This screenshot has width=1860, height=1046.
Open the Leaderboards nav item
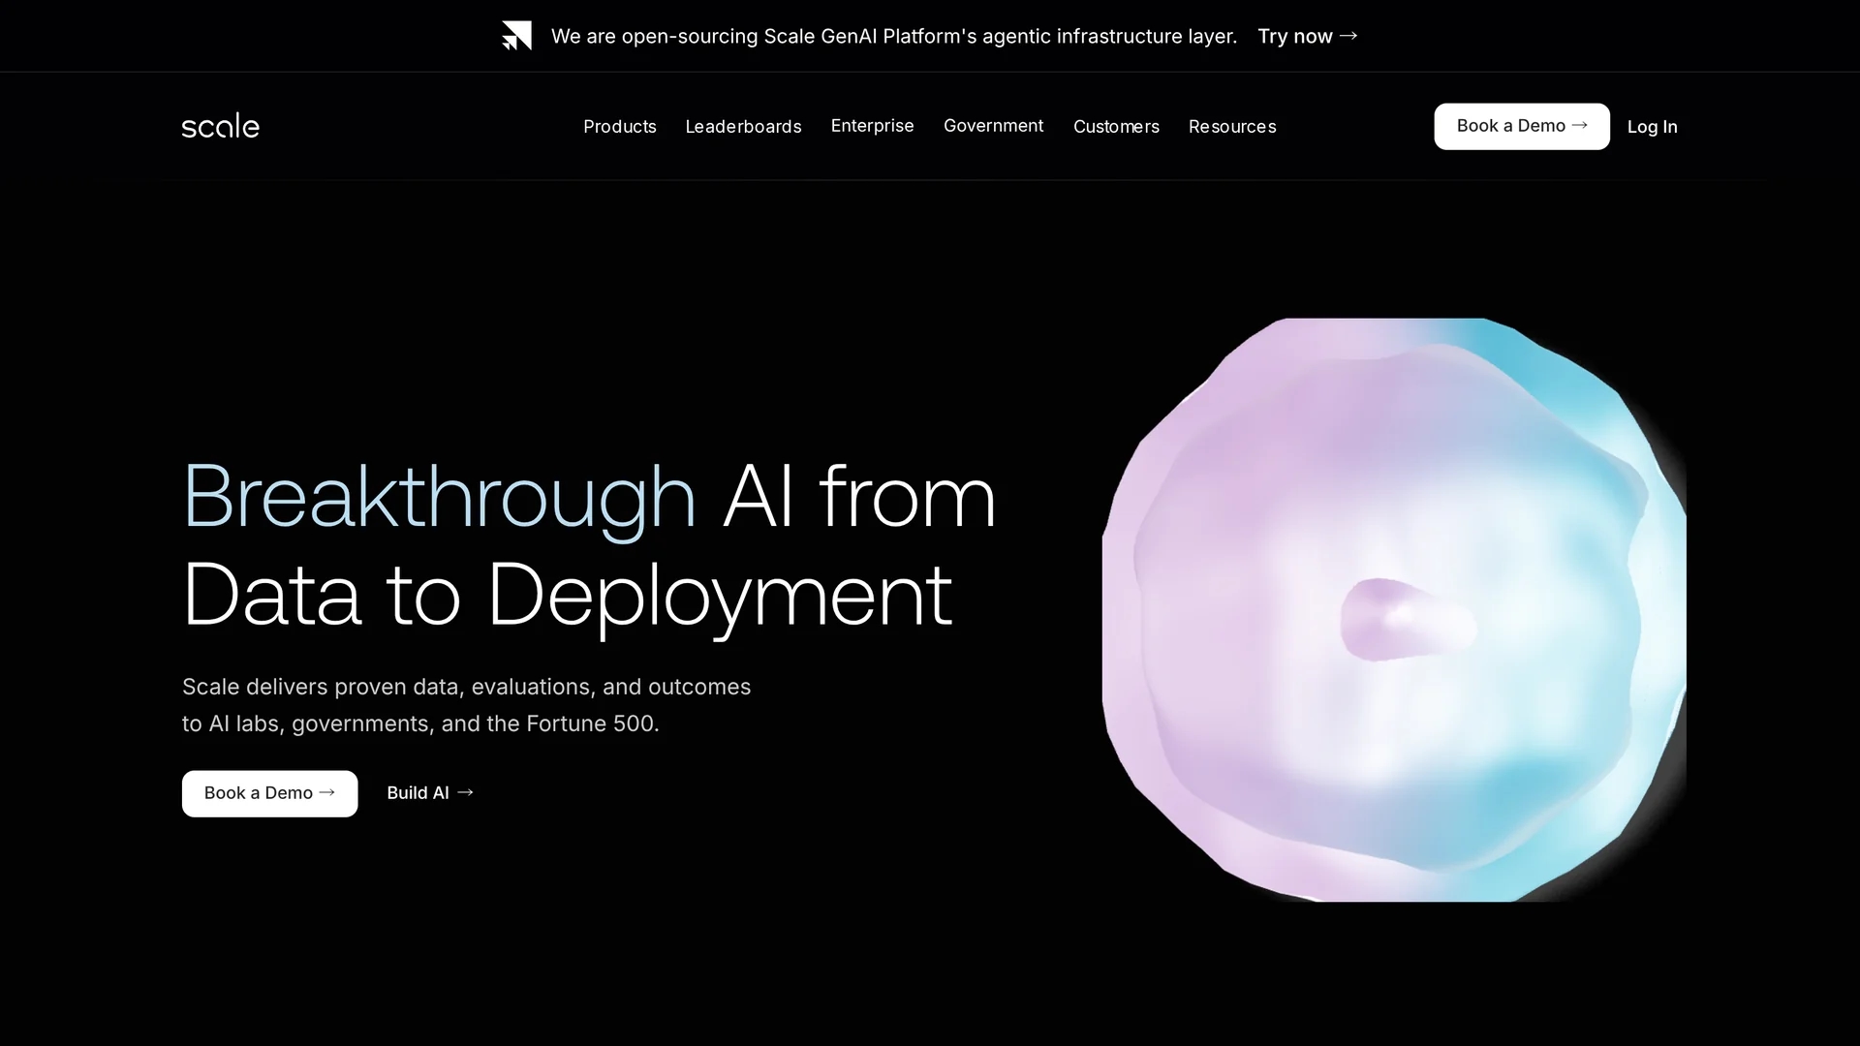(743, 126)
